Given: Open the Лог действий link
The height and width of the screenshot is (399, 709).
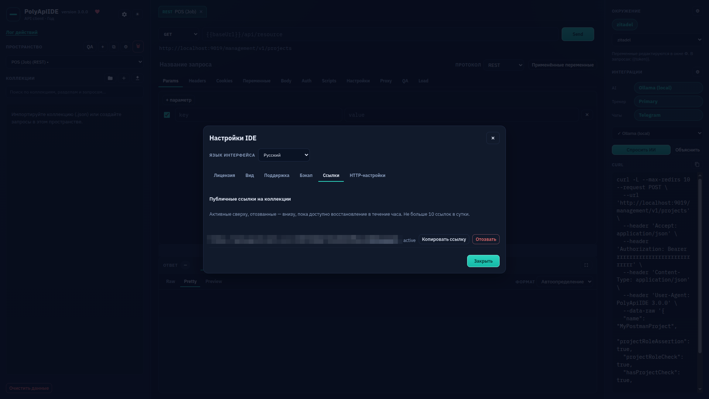Looking at the screenshot, I should (21, 32).
